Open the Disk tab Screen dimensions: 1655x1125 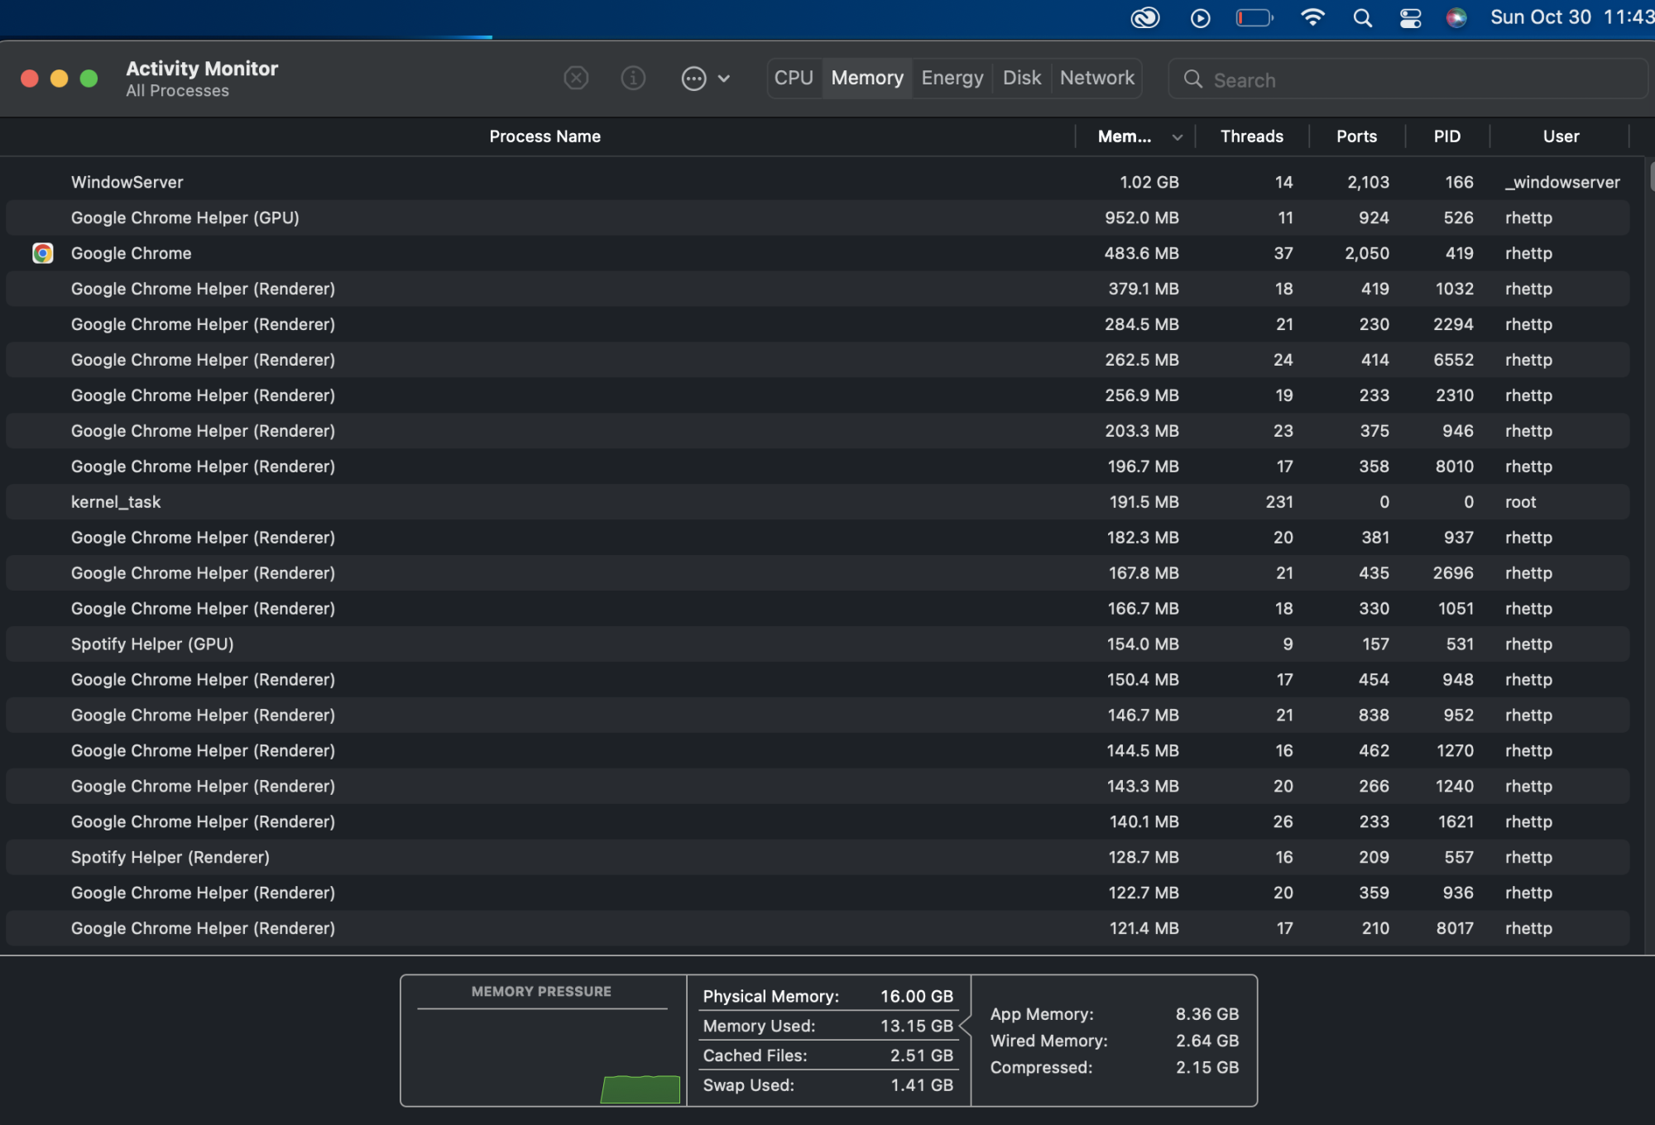pos(1021,78)
